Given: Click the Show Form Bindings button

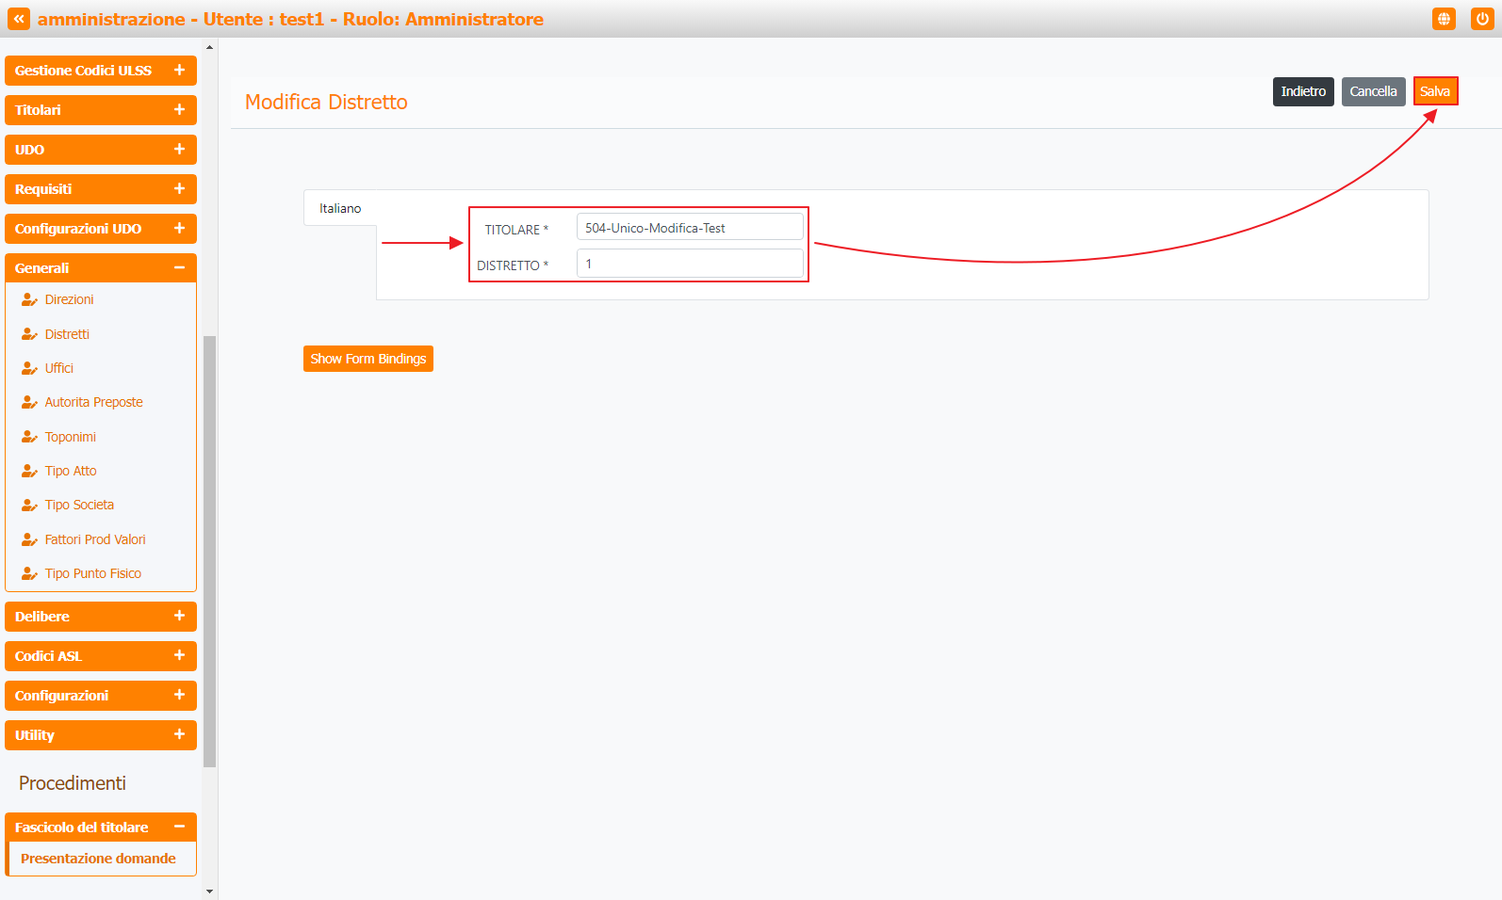Looking at the screenshot, I should coord(367,359).
